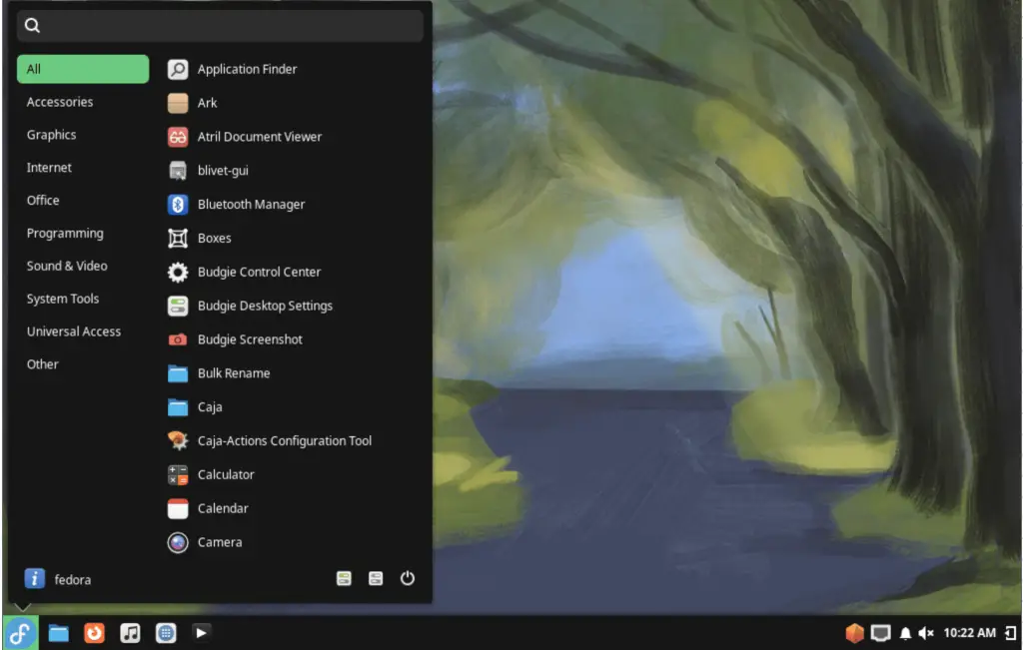1023x650 pixels.
Task: Select the Programming category
Action: (x=83, y=234)
